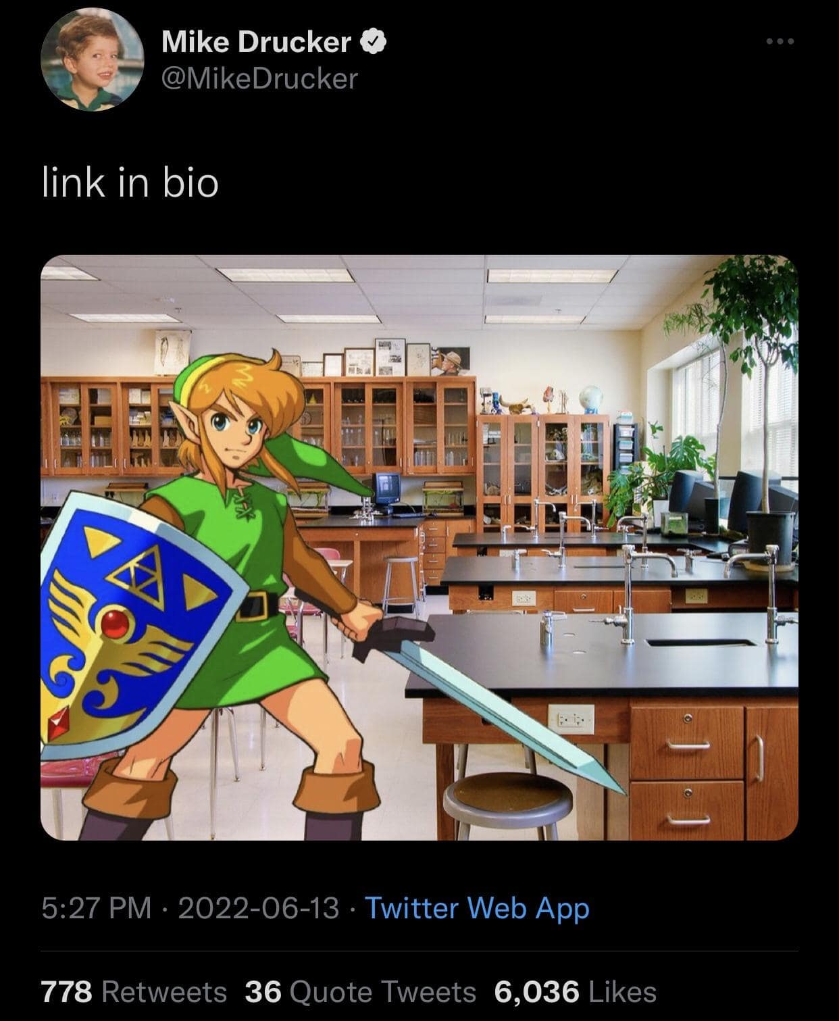The image size is (839, 1021).
Task: Click the 5:27 PM timestamp
Action: click(x=97, y=908)
